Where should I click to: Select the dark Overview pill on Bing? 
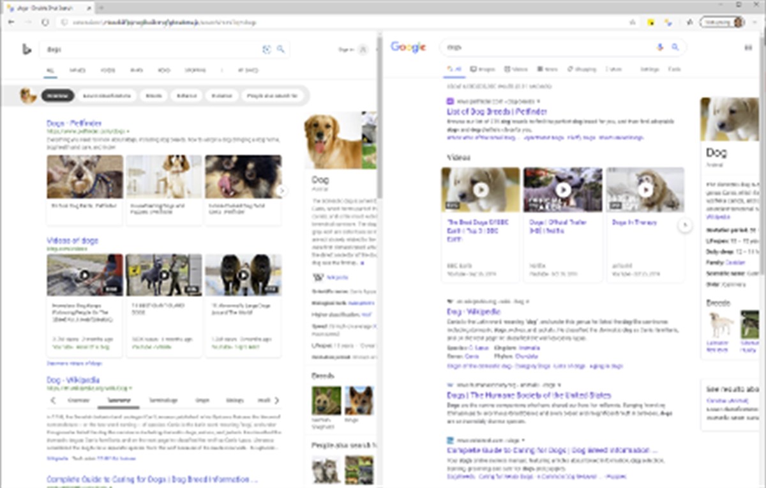pos(58,95)
